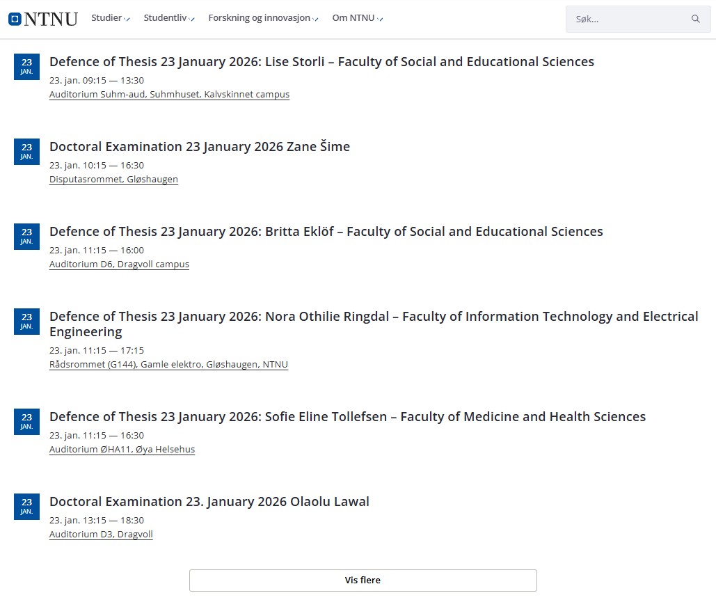Image resolution: width=716 pixels, height=600 pixels.
Task: Open Doctoral Examination Olaolu Lawal event
Action: tap(209, 501)
